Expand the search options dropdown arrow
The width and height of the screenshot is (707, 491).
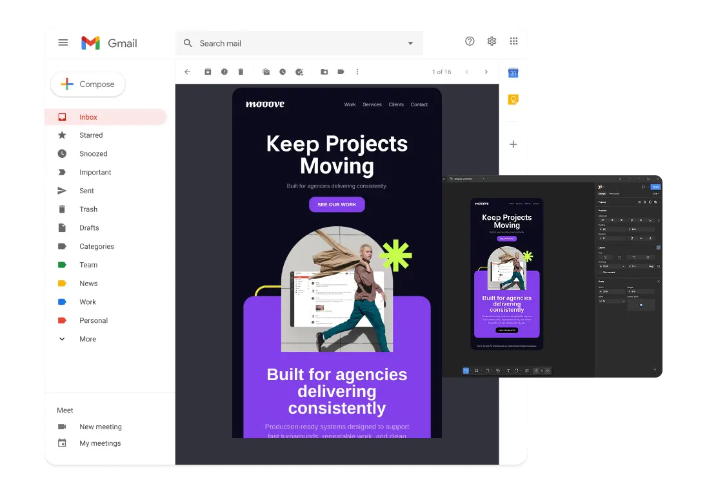pos(410,43)
